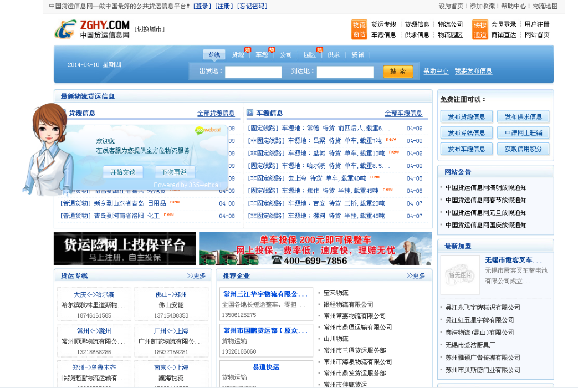Select the 公司 search tab
578x388 pixels.
coord(286,54)
